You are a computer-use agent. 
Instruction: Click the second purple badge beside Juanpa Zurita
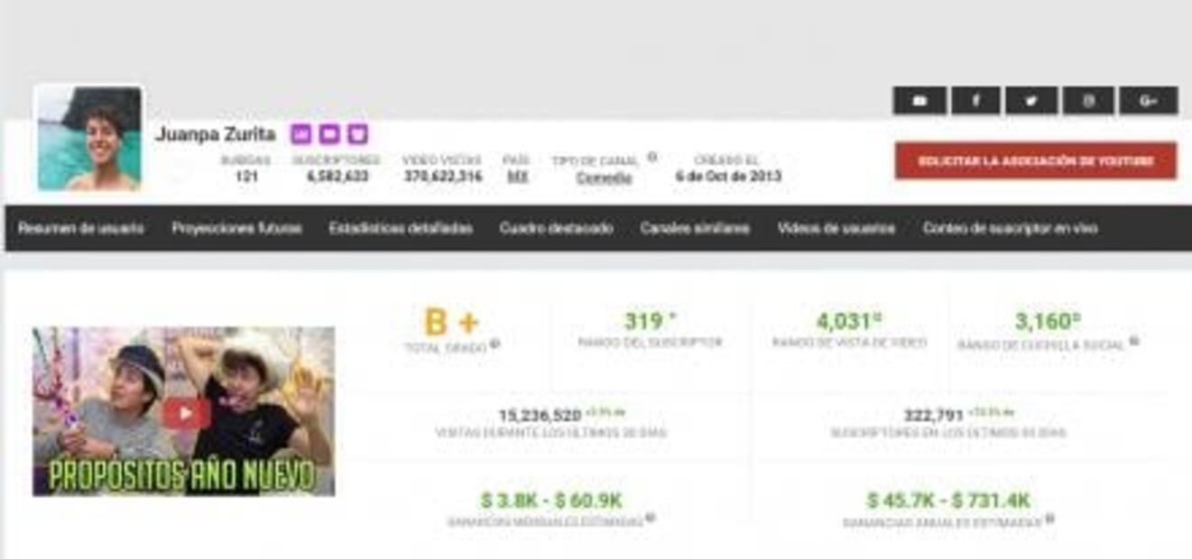point(329,134)
